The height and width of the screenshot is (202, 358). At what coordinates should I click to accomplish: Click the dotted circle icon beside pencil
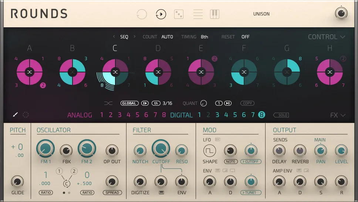[26, 115]
